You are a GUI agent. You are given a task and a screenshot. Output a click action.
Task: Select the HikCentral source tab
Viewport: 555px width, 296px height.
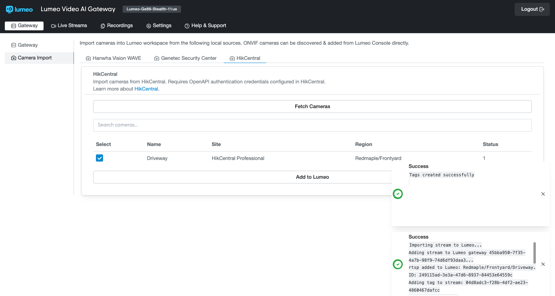click(x=245, y=58)
